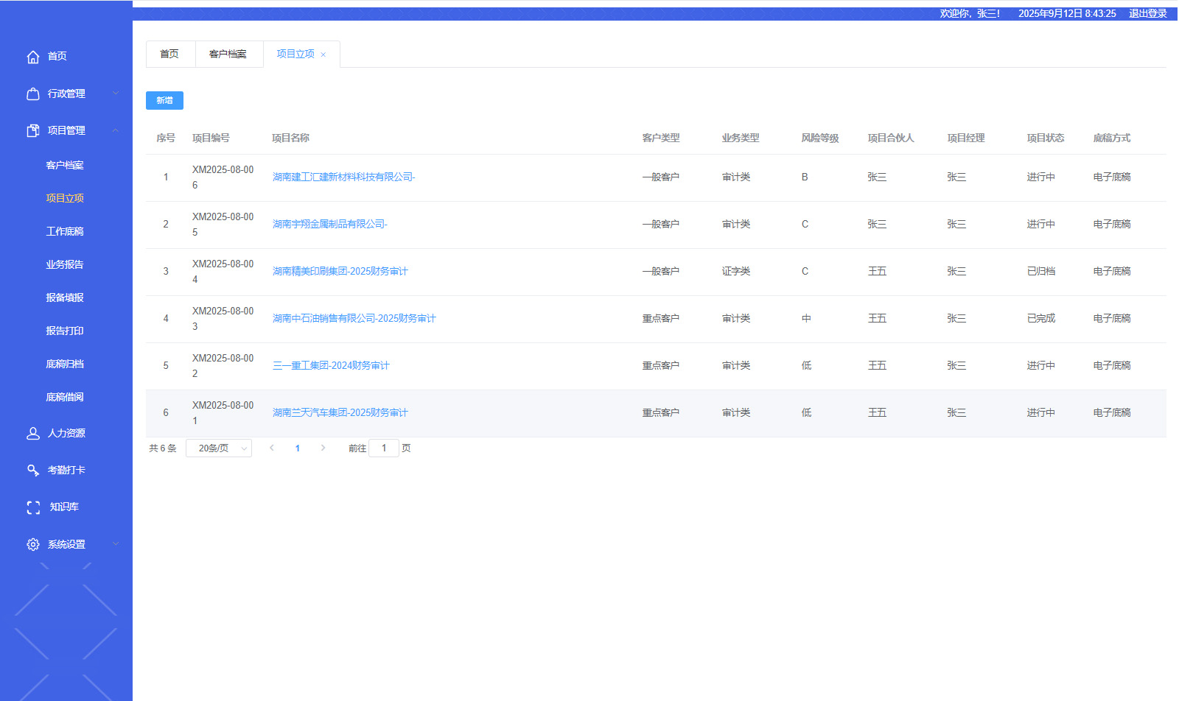The height and width of the screenshot is (701, 1179).
Task: Click the page number jump input field
Action: pos(383,448)
